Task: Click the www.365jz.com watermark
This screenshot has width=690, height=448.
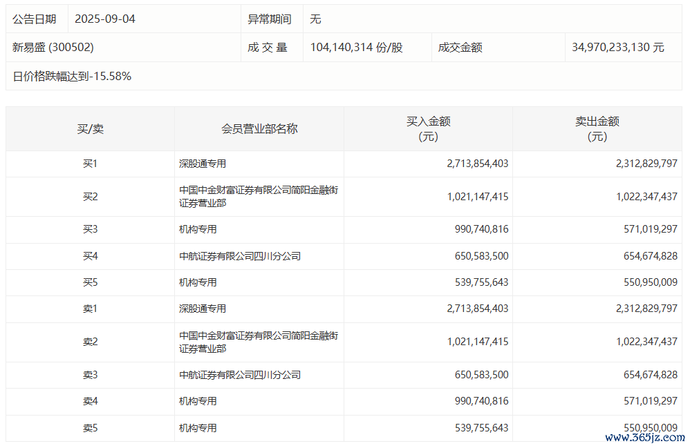Action: [644, 438]
